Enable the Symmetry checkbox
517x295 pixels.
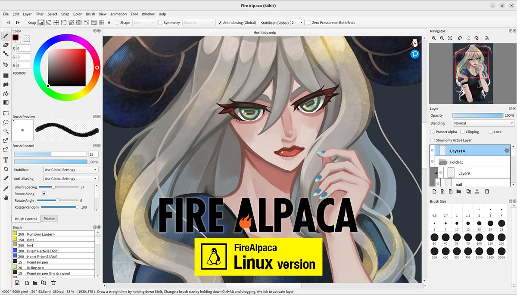pos(160,22)
